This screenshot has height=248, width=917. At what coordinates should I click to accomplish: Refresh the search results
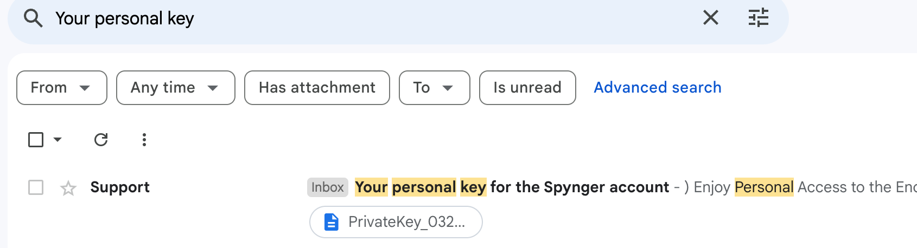pos(101,140)
